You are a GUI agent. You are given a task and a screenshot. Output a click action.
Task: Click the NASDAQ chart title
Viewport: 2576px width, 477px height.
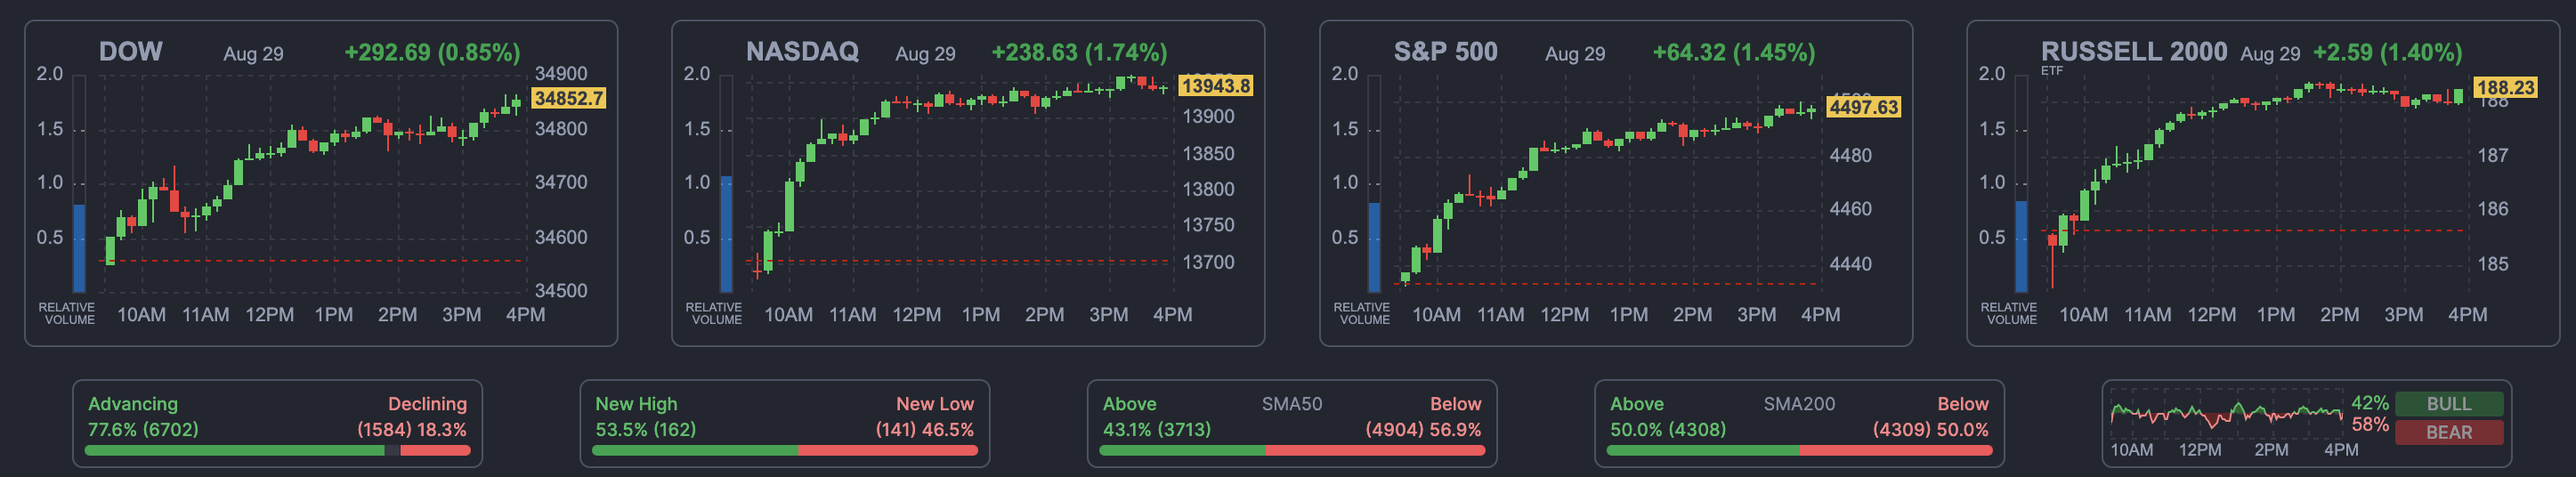802,52
